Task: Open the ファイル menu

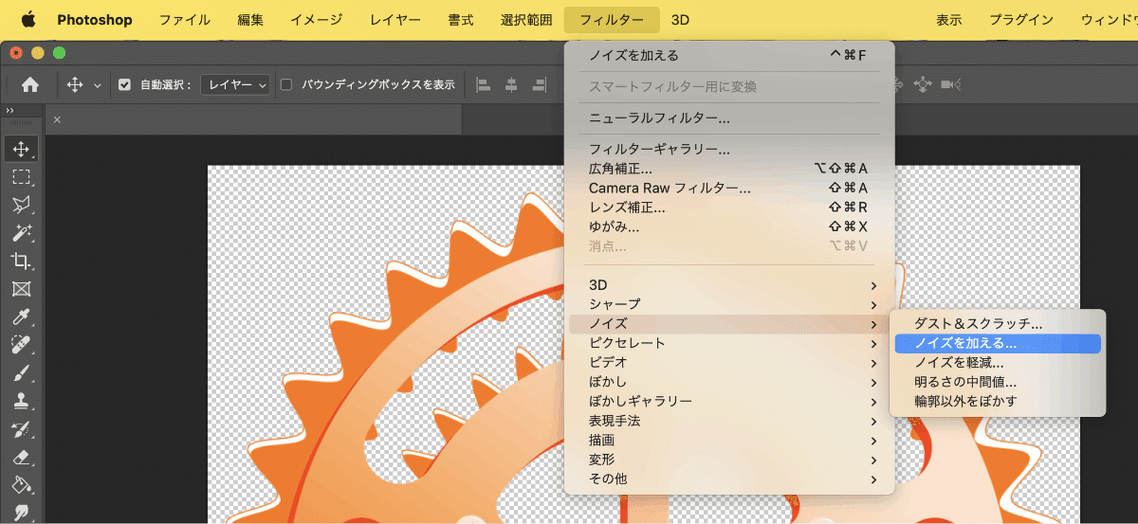Action: (185, 19)
